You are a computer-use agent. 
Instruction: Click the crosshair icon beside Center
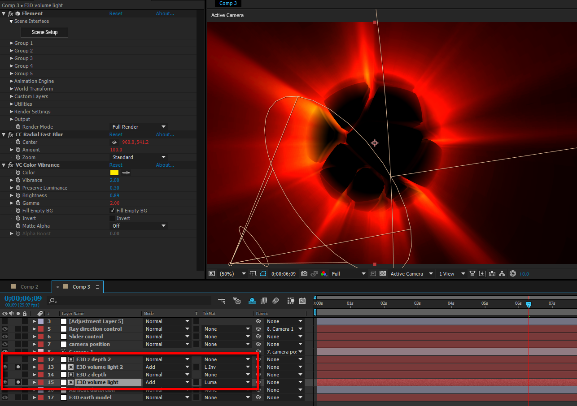click(114, 142)
